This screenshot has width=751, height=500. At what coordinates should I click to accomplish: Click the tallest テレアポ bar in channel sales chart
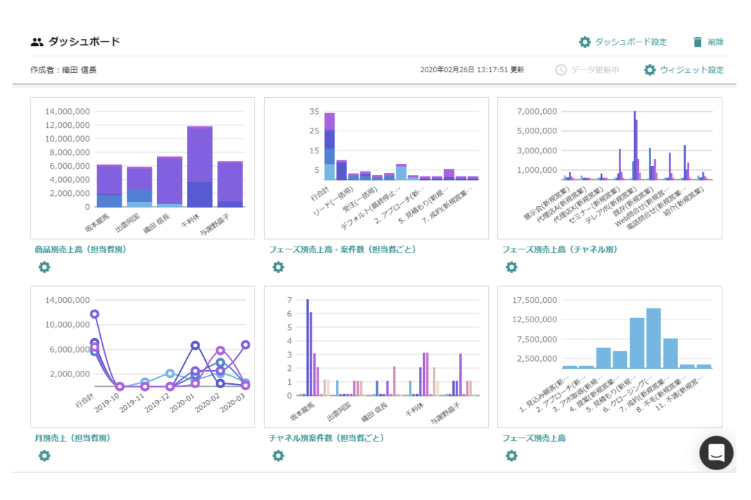coord(635,145)
